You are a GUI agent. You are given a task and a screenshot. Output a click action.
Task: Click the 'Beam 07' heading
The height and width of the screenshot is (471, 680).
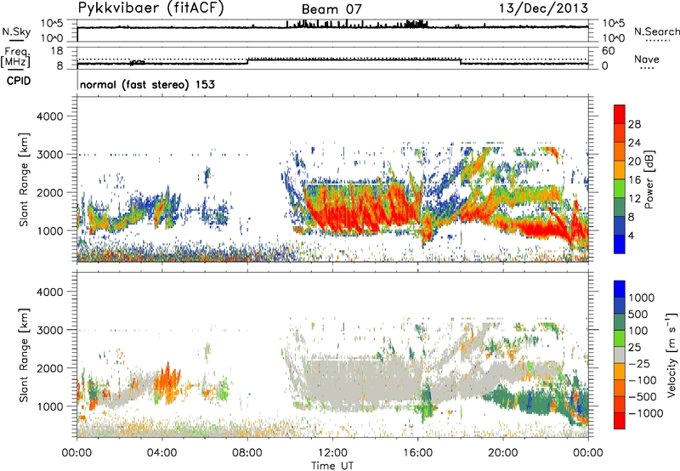(x=331, y=9)
